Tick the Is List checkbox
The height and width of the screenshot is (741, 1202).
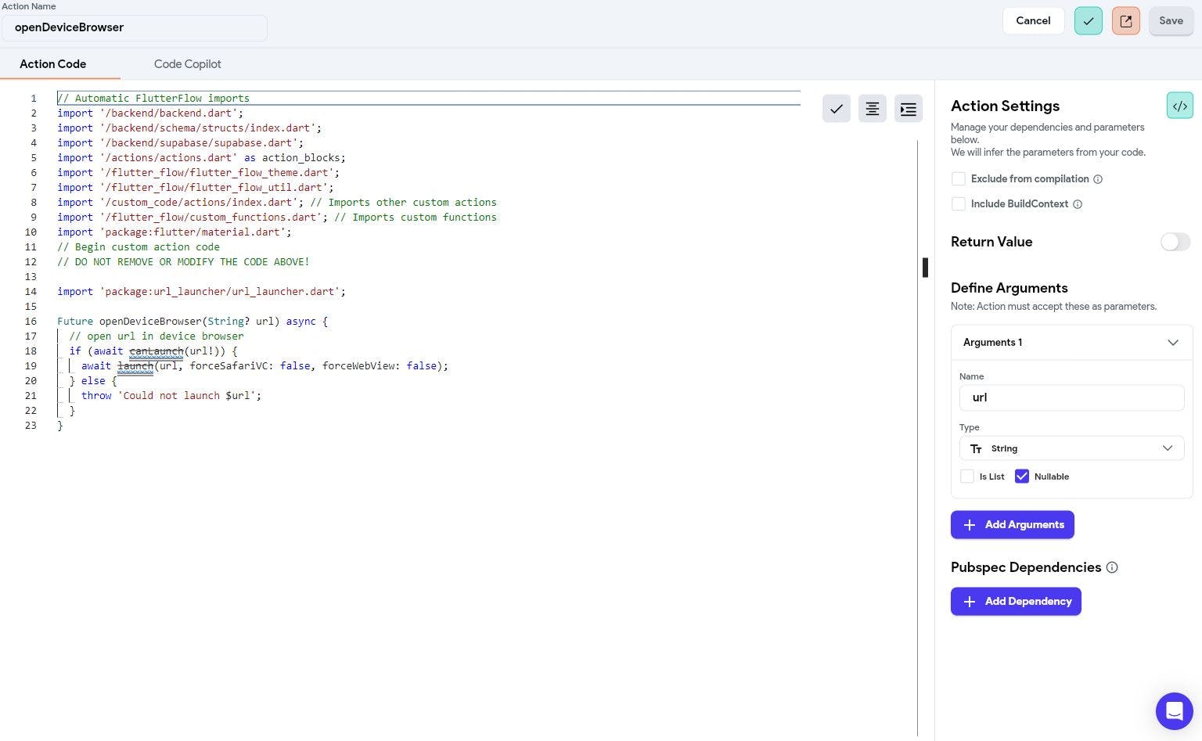coord(967,477)
